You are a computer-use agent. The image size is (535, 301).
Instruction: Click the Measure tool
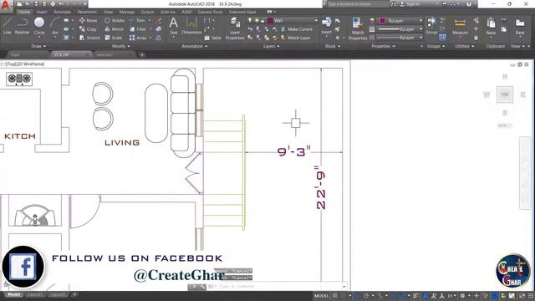pos(460,26)
